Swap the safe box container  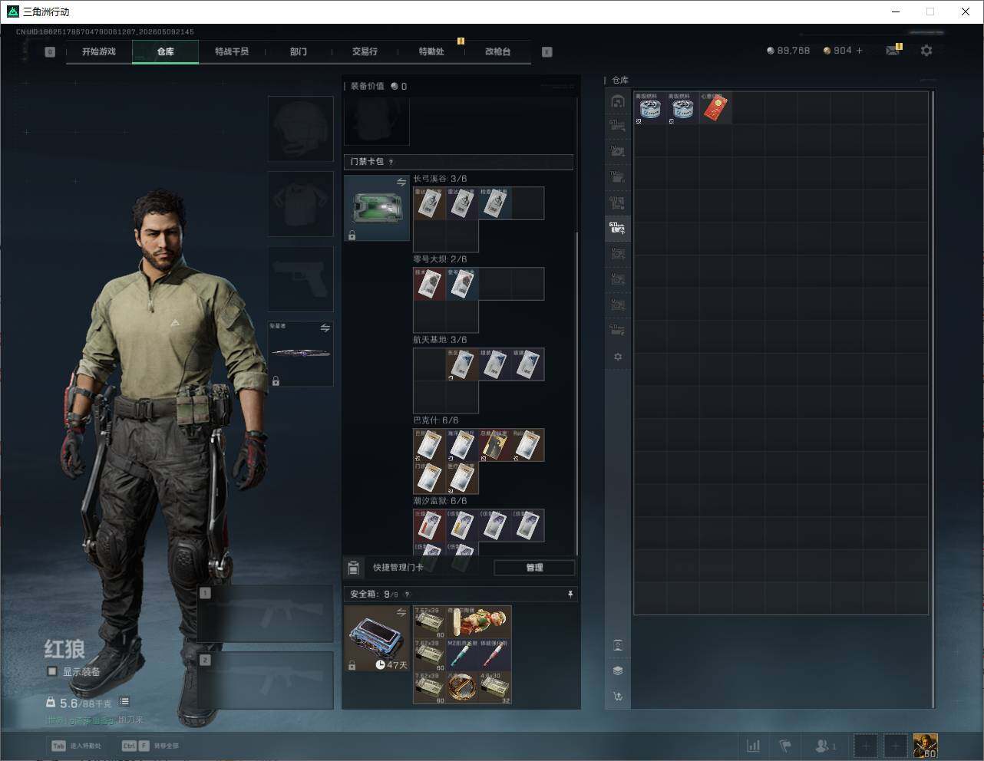click(401, 611)
